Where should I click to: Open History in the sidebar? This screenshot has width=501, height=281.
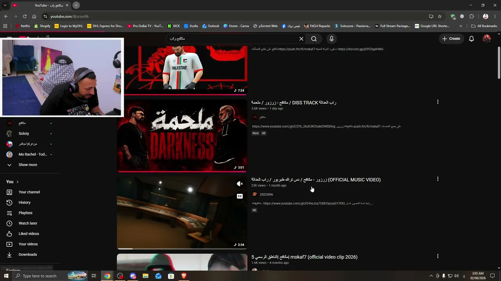click(24, 203)
